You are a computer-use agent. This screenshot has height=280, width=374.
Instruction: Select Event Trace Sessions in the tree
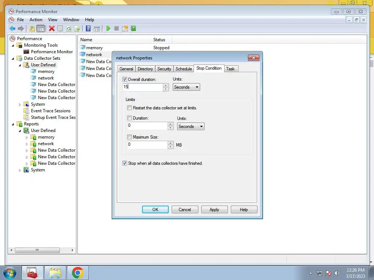(50, 111)
